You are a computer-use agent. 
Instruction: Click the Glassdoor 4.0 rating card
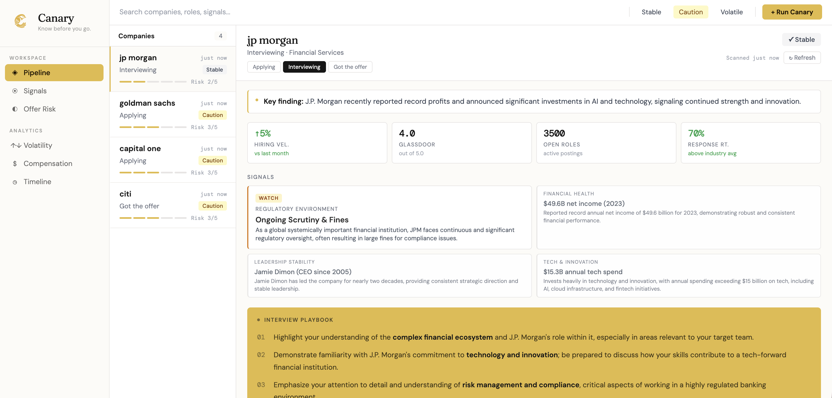pos(461,143)
